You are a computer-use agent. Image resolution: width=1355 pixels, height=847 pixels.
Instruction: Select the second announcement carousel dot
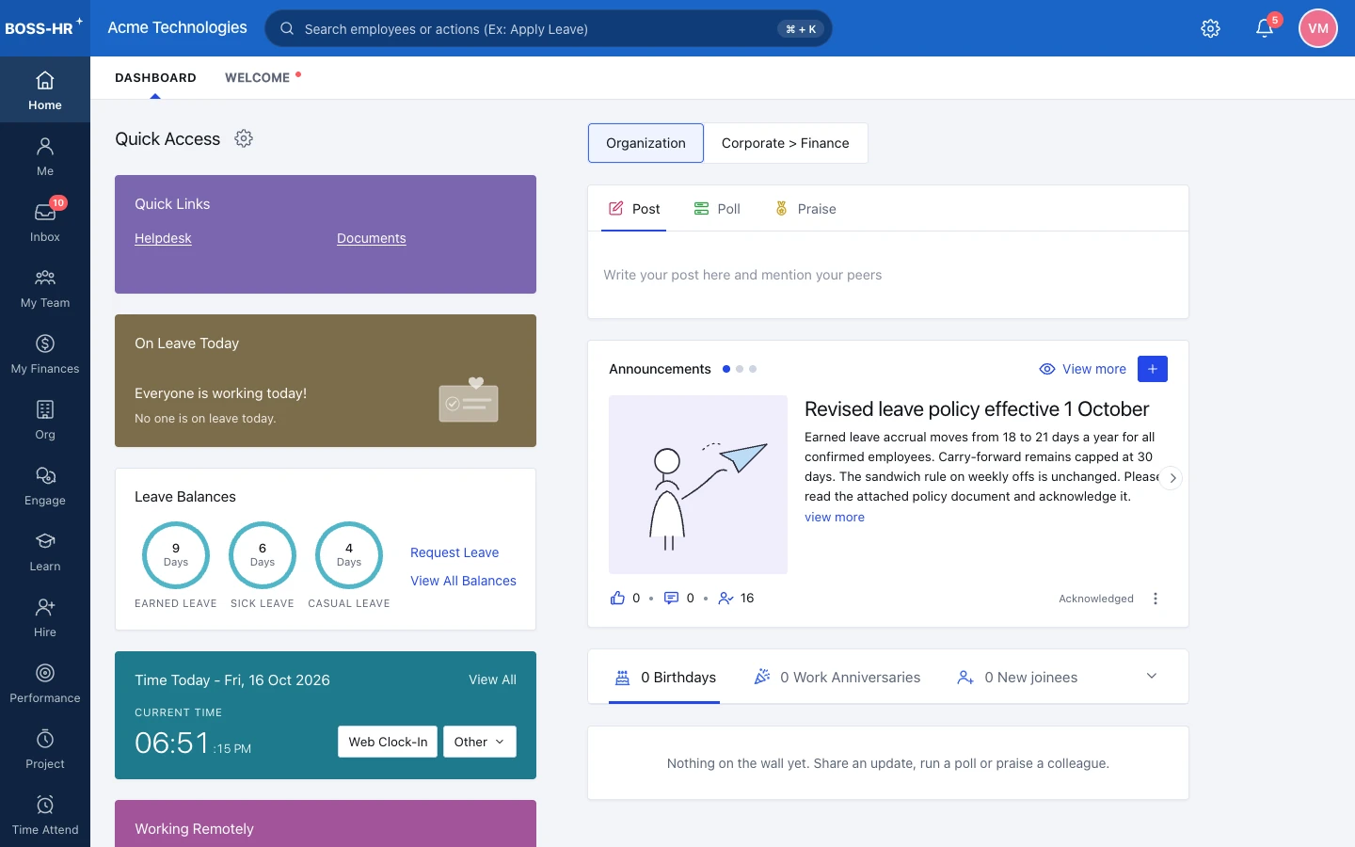pos(740,369)
